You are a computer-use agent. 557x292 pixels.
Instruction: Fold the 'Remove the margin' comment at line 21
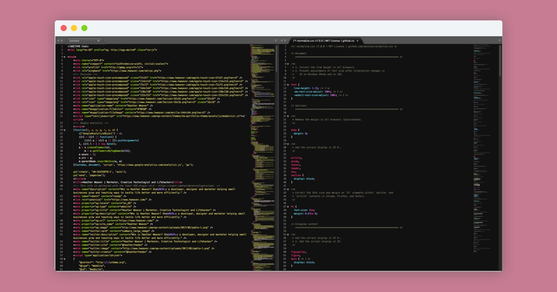[288, 116]
